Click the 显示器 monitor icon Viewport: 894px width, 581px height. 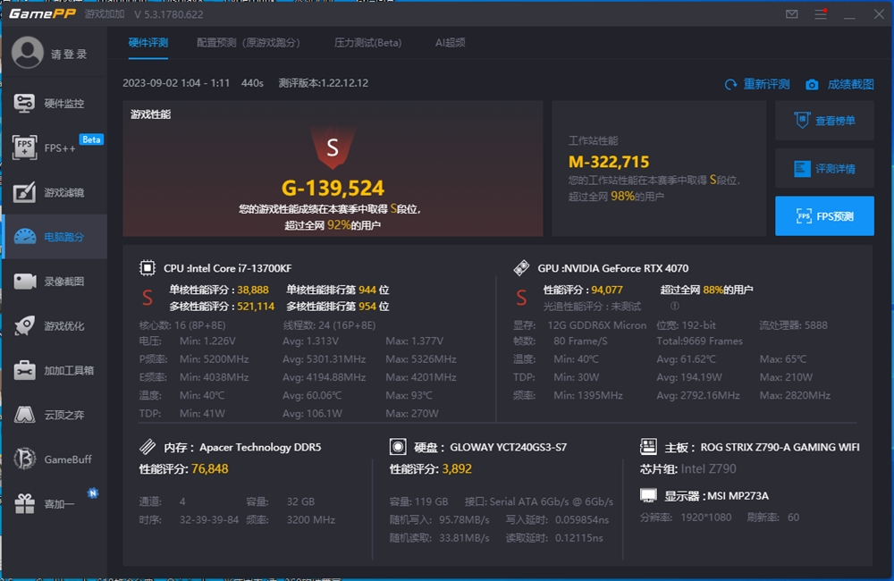pyautogui.click(x=648, y=495)
